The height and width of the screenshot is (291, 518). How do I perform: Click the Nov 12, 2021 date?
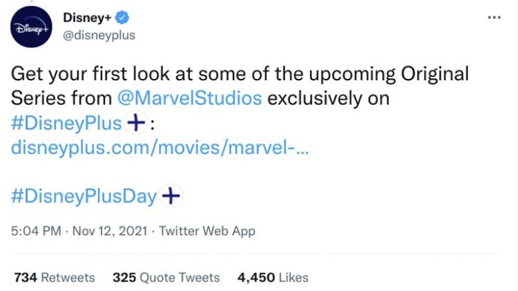(110, 231)
